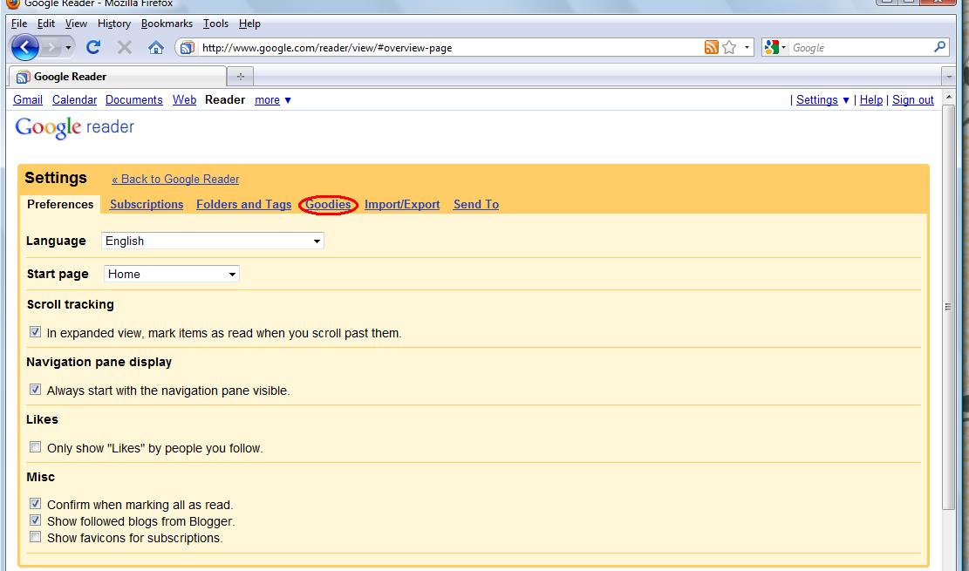Image resolution: width=969 pixels, height=571 pixels.
Task: Open the History menu
Action: tap(114, 24)
